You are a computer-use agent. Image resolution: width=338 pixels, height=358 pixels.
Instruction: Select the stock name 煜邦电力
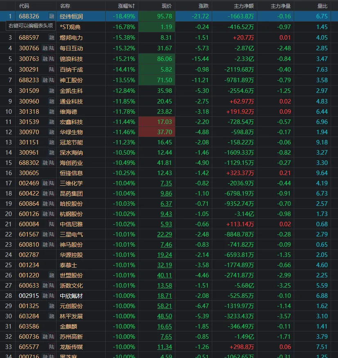click(x=71, y=38)
